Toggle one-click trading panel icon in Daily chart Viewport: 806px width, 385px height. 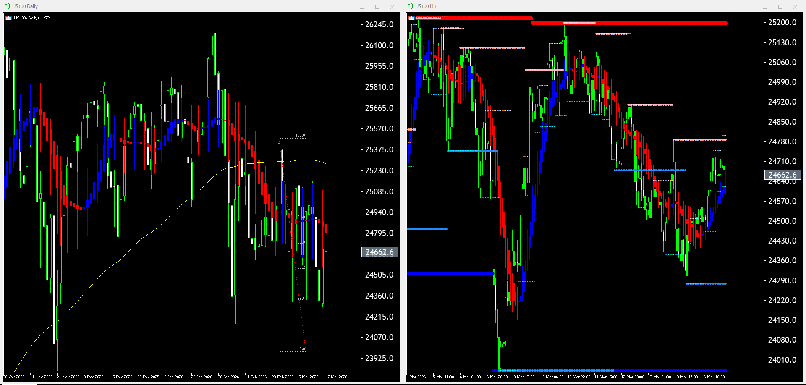pos(8,18)
